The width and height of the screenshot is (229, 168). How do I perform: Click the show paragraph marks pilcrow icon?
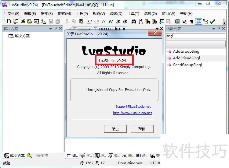click(x=192, y=22)
